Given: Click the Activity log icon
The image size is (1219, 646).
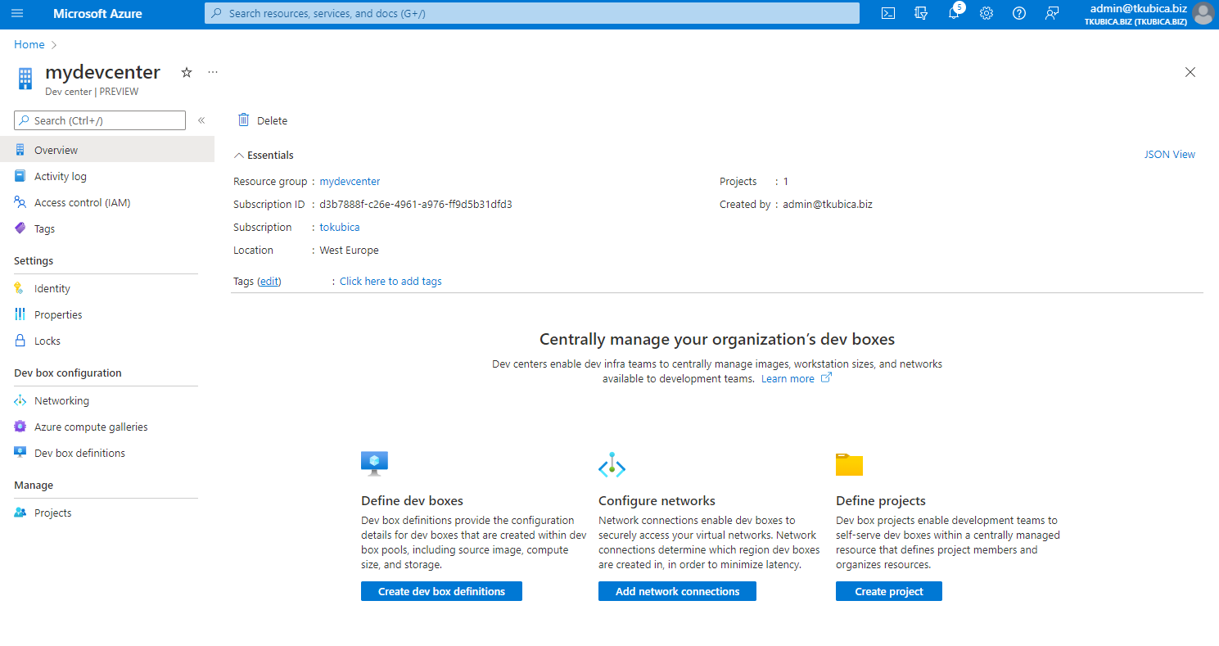Looking at the screenshot, I should click(20, 176).
